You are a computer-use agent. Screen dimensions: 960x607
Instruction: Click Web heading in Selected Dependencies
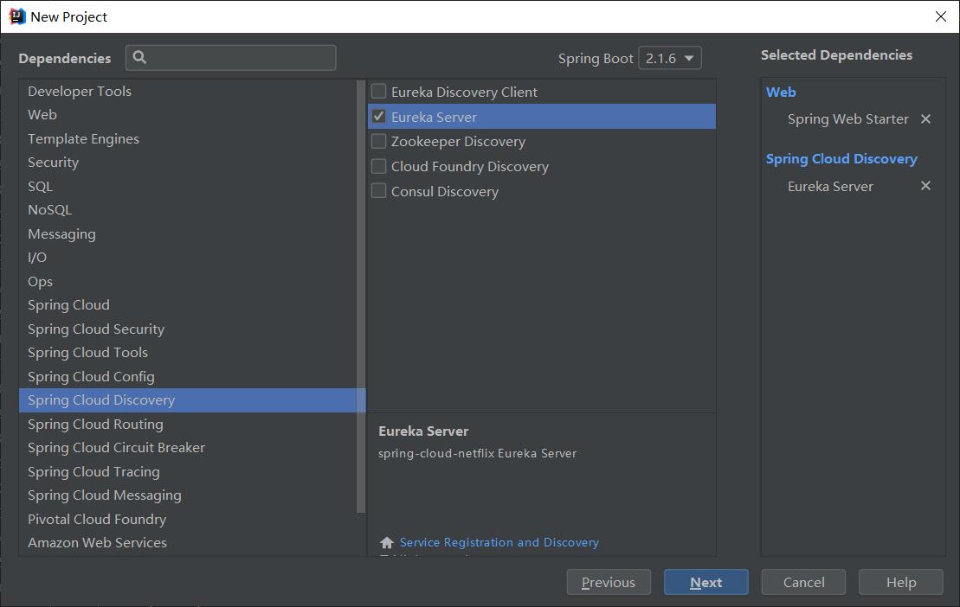coord(781,93)
